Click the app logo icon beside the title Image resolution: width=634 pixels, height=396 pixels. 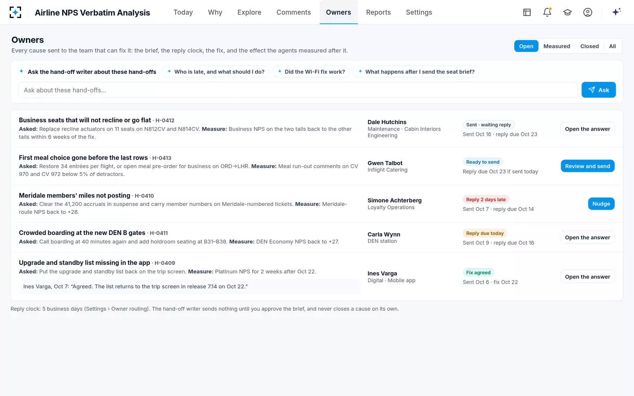pos(15,12)
